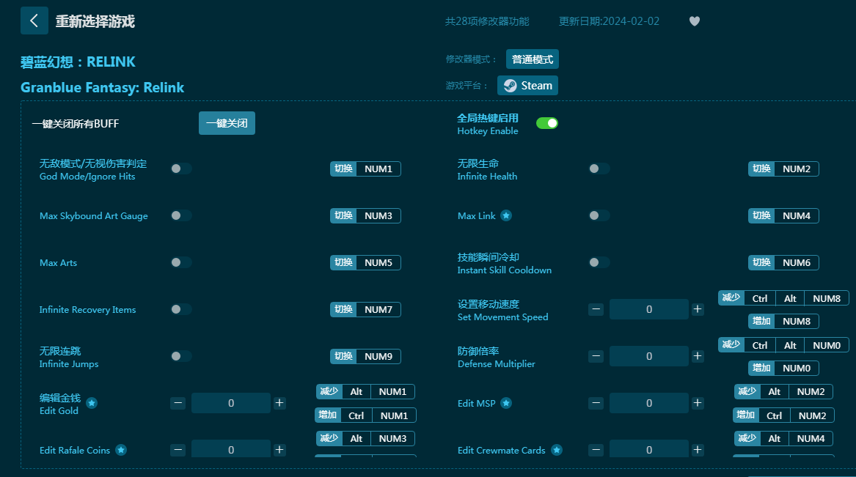Viewport: 856px width, 477px height.
Task: Click NUM5 hotkey for Max Arts
Action: (365, 263)
